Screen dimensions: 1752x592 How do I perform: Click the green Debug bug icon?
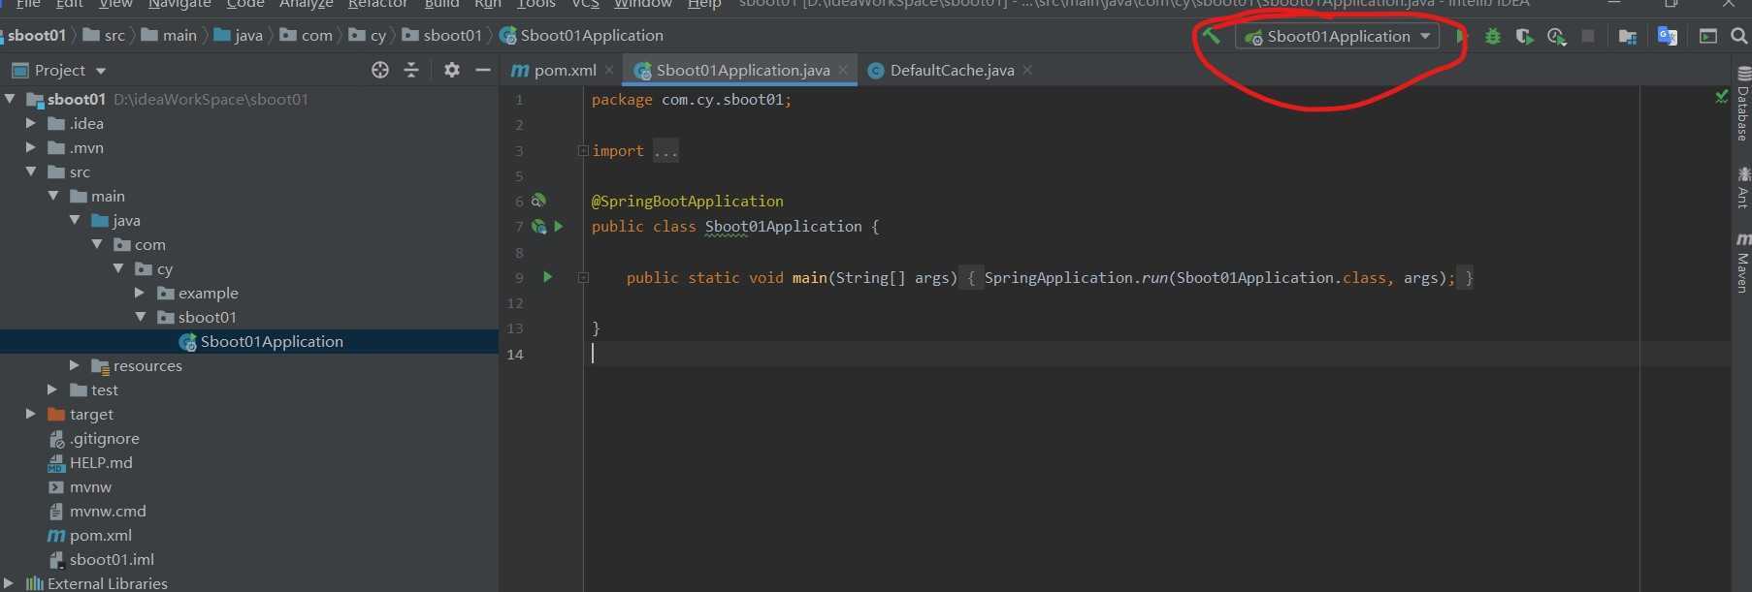tap(1493, 36)
